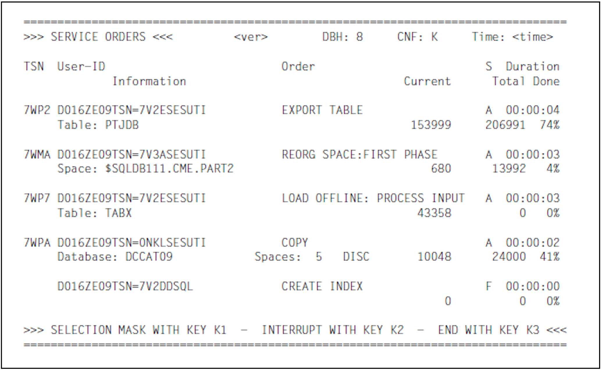Click TSN 7WP7 row identifier
The height and width of the screenshot is (370, 602).
(x=37, y=198)
